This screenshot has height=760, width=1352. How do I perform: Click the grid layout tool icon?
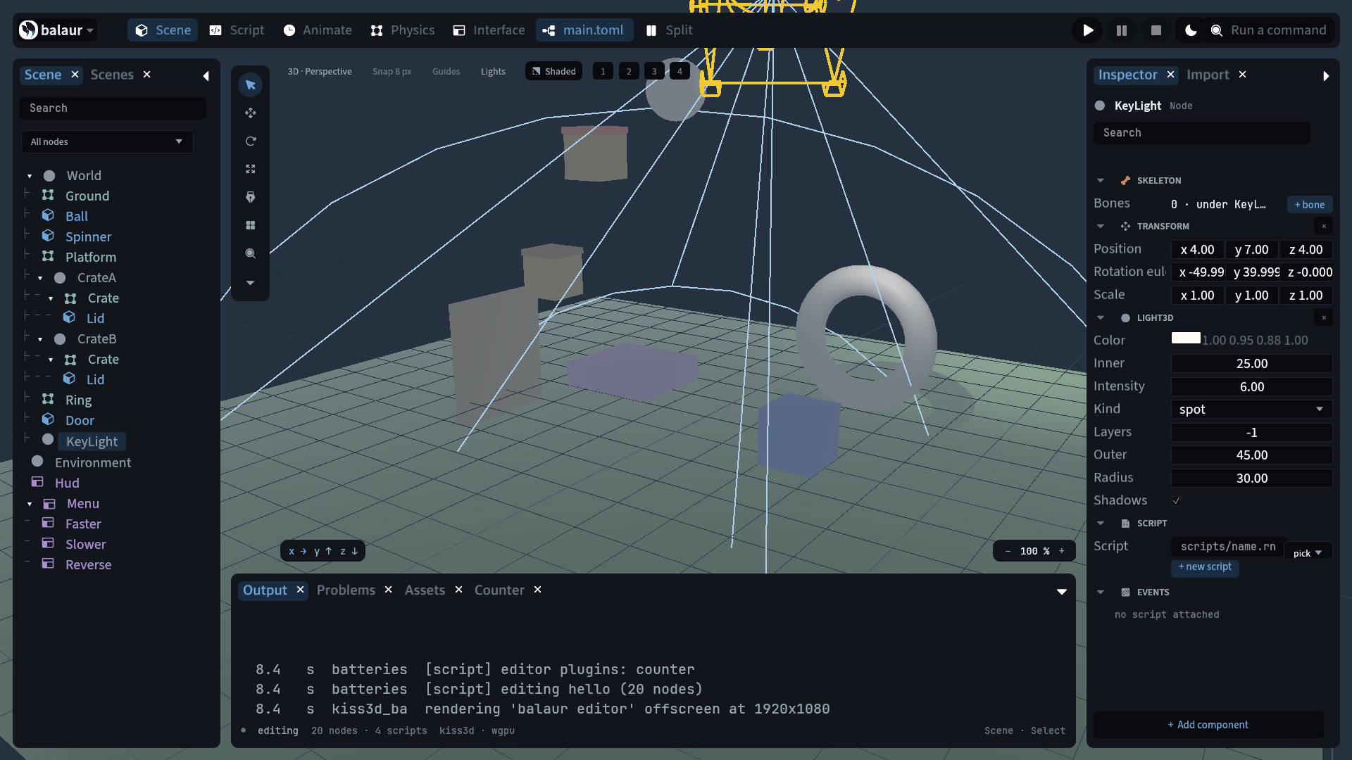click(x=250, y=226)
